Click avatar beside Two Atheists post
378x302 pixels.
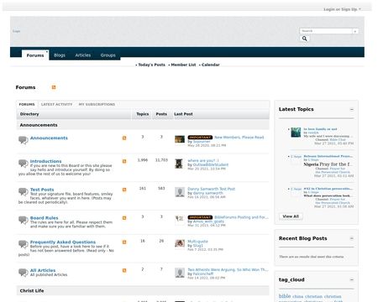180,273
